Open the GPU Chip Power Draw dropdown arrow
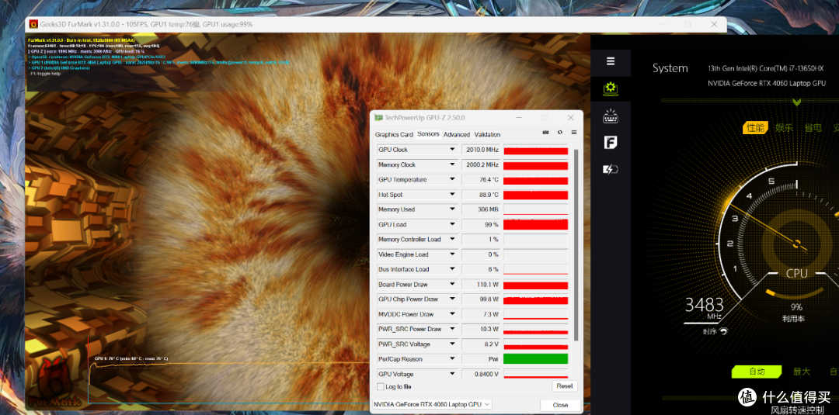The width and height of the screenshot is (839, 415). tap(452, 299)
